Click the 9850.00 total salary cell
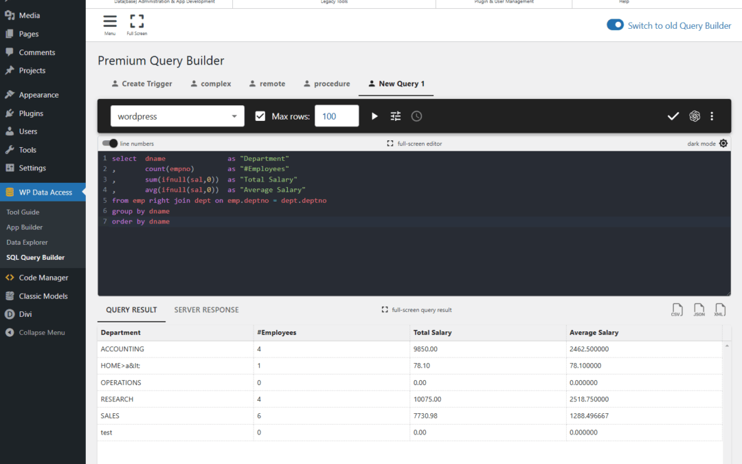The width and height of the screenshot is (742, 464). pyautogui.click(x=488, y=349)
